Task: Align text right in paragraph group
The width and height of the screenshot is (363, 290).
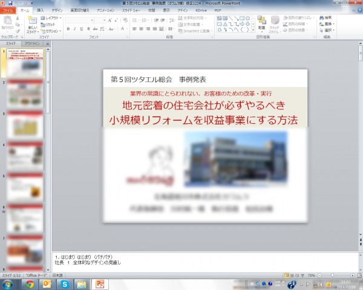Action: (x=148, y=29)
